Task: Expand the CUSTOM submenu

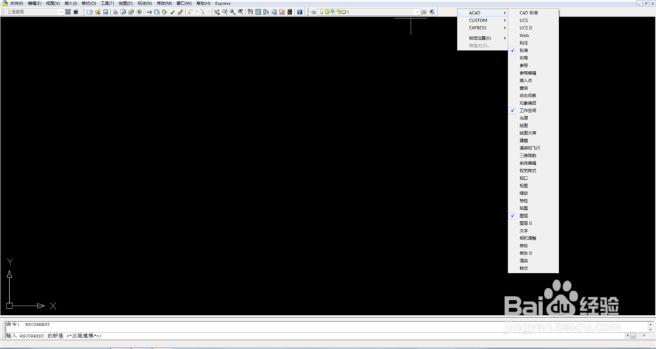Action: point(482,20)
